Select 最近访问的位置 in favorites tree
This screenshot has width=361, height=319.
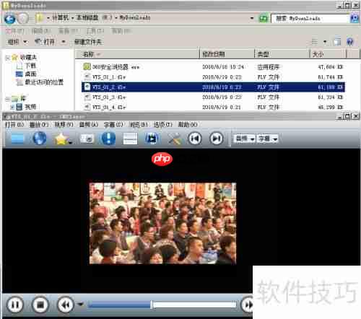click(44, 82)
